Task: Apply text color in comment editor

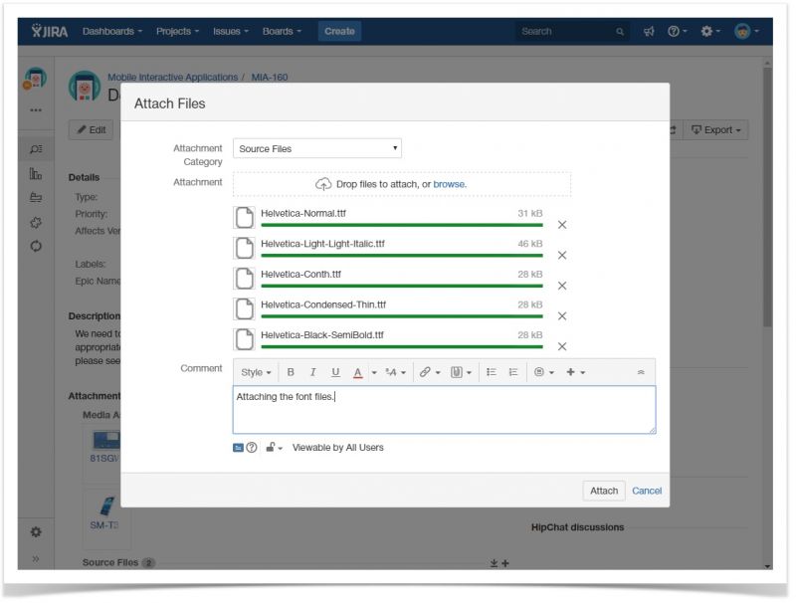Action: pos(357,372)
